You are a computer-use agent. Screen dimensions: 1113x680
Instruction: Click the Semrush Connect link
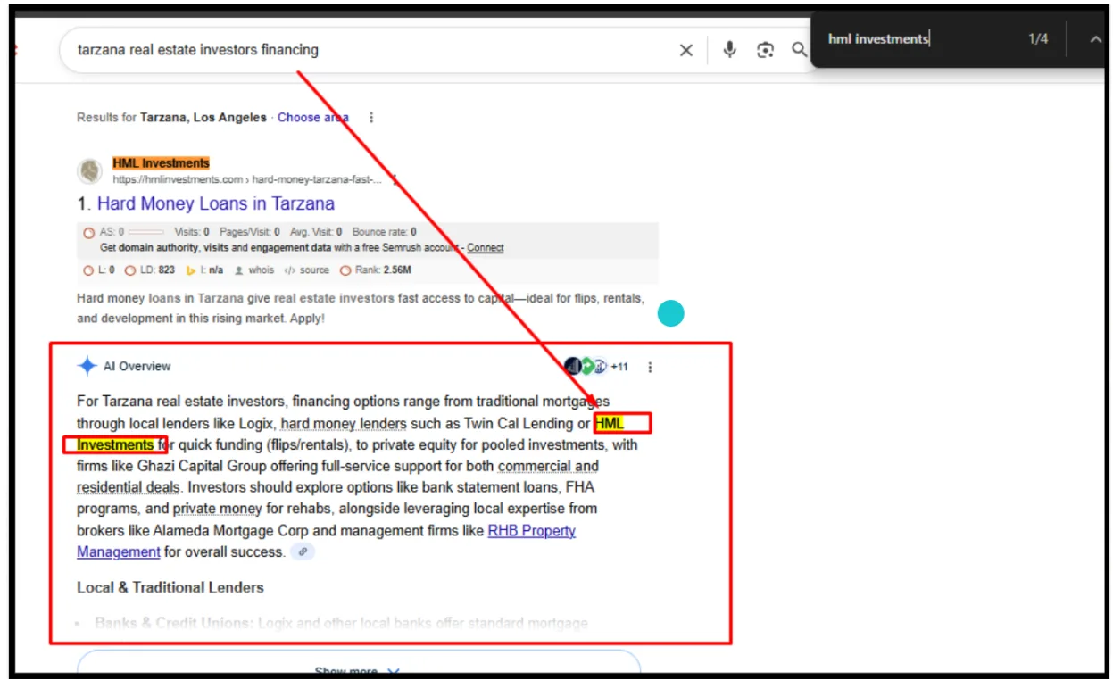coord(485,248)
